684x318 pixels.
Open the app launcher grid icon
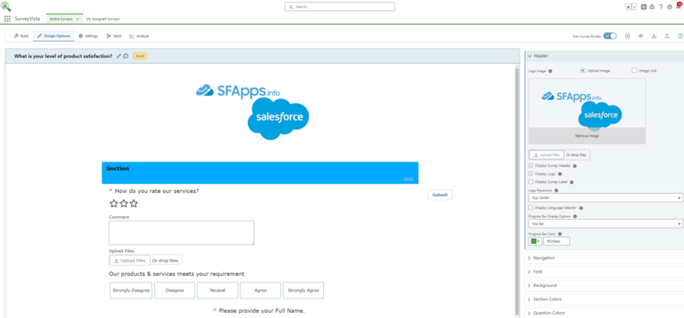(7, 19)
